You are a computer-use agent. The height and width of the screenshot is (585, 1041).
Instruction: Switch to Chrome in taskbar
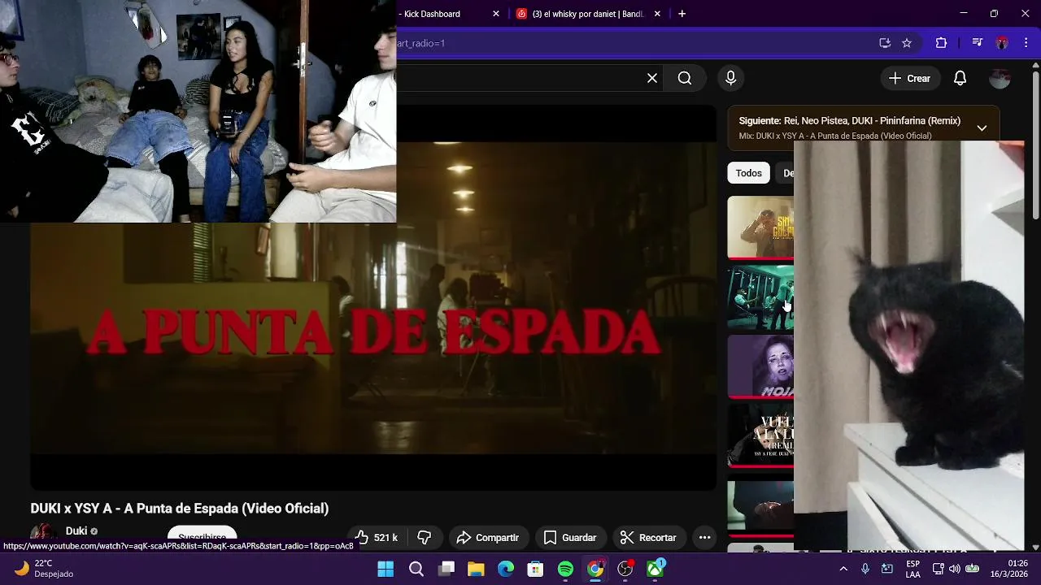click(595, 569)
